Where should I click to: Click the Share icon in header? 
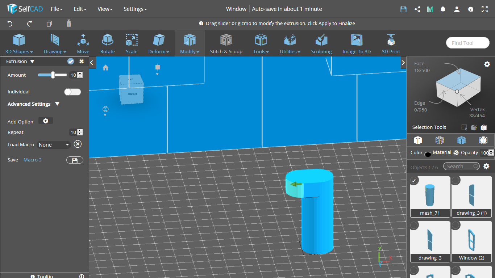pyautogui.click(x=417, y=9)
